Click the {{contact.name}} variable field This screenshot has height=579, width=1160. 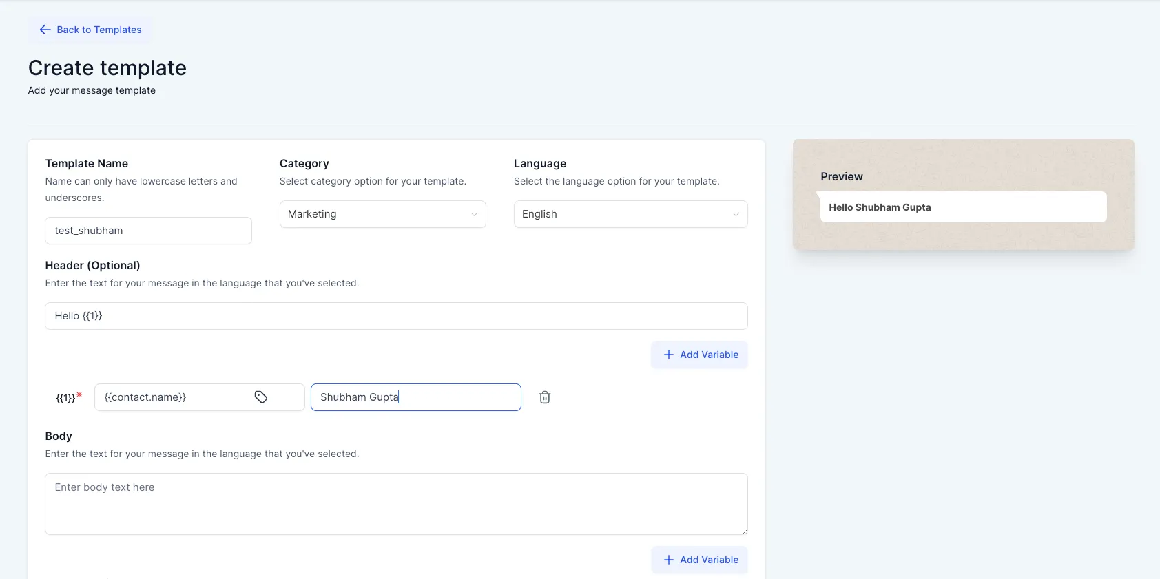[200, 397]
